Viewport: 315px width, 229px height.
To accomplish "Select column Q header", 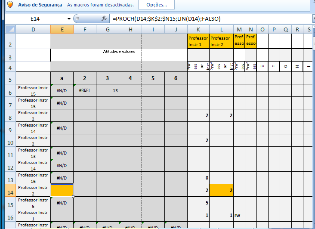I will 286,30.
